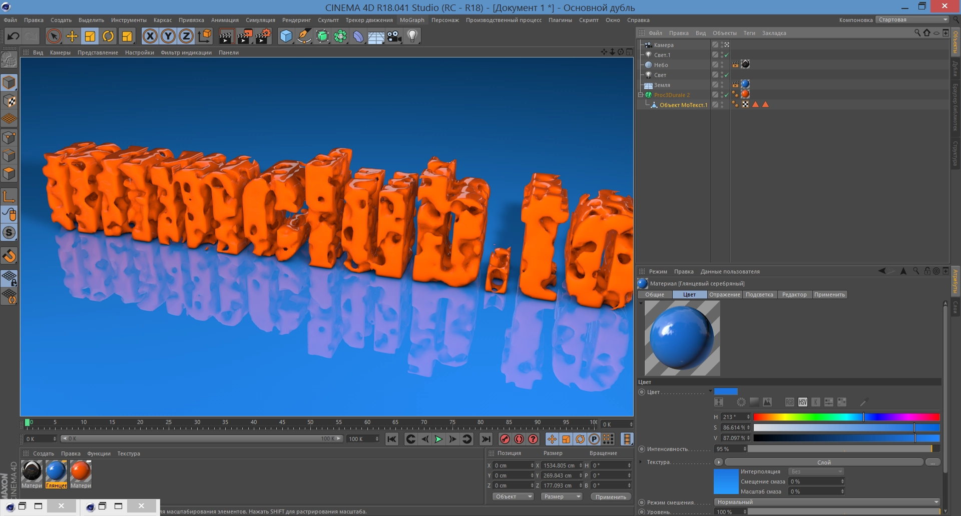Select the Земля object
This screenshot has width=961, height=516.
[662, 85]
